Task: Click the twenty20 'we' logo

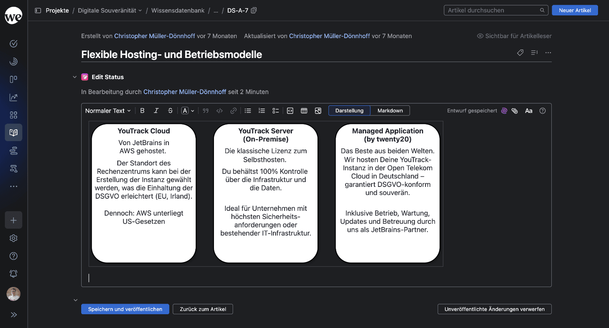Action: (13, 15)
